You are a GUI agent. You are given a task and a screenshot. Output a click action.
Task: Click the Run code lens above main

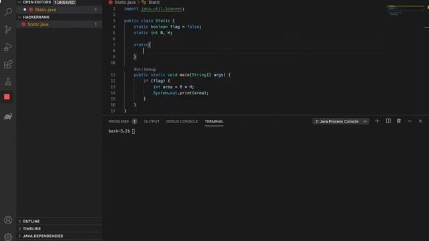coord(137,70)
